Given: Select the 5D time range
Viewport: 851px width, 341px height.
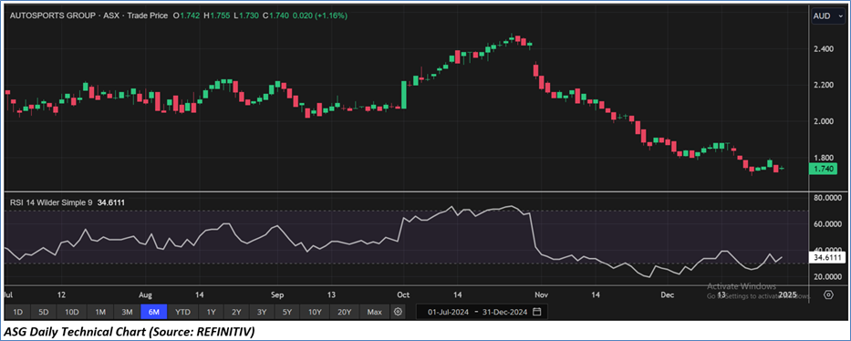Looking at the screenshot, I should 44,312.
